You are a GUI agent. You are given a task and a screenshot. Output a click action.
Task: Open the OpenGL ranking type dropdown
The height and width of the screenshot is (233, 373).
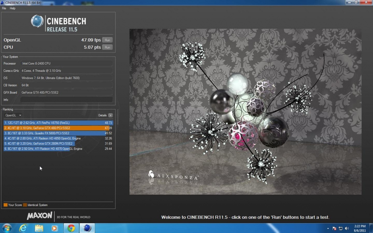pos(13,115)
